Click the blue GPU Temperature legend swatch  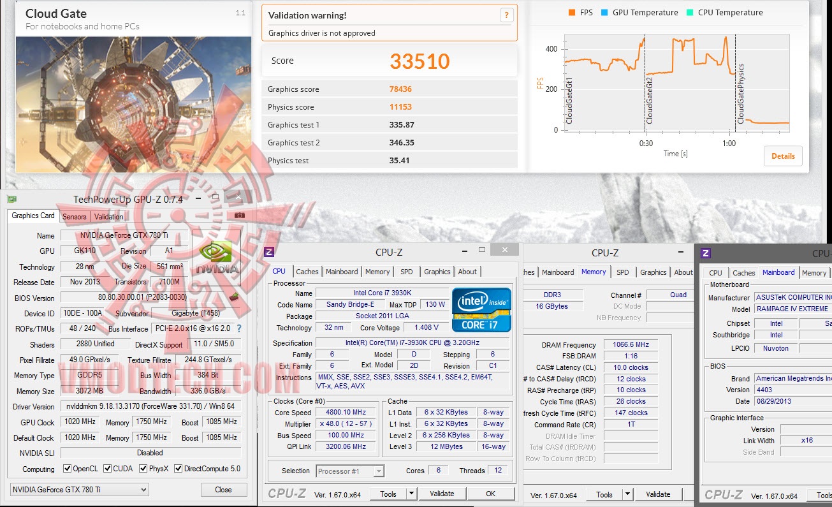(604, 13)
